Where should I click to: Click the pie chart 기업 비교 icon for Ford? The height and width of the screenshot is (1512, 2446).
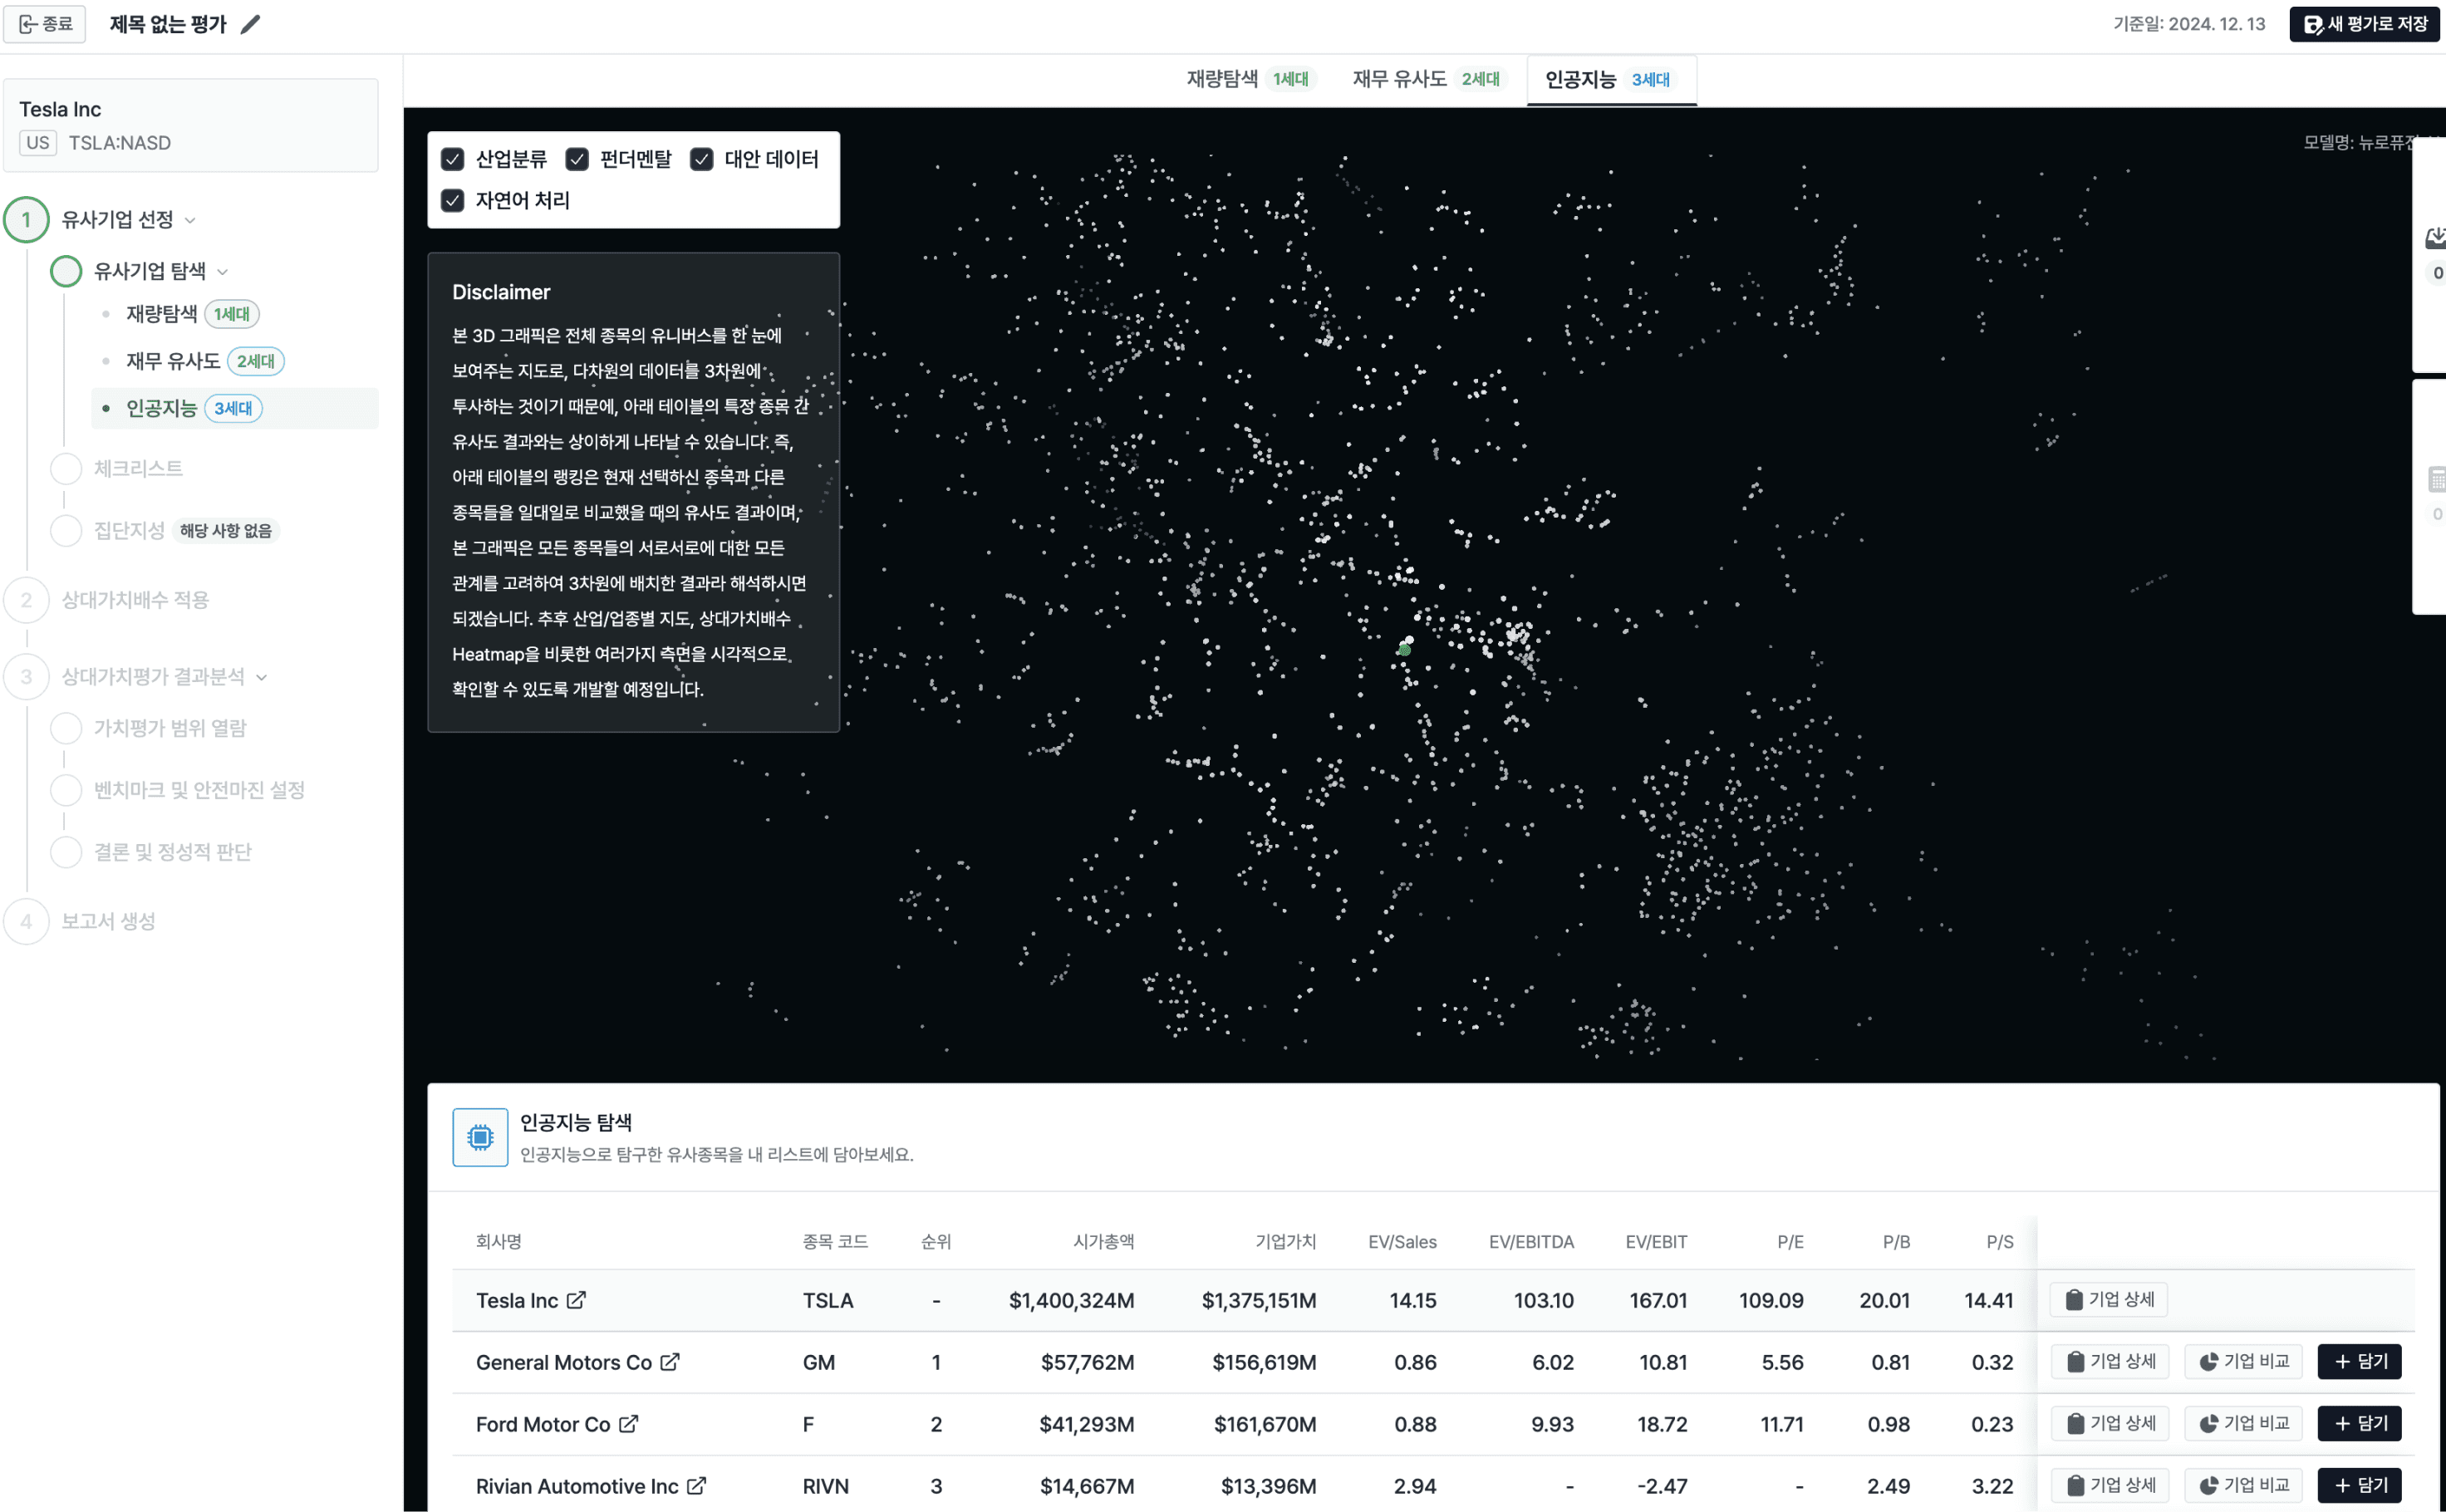point(2210,1423)
